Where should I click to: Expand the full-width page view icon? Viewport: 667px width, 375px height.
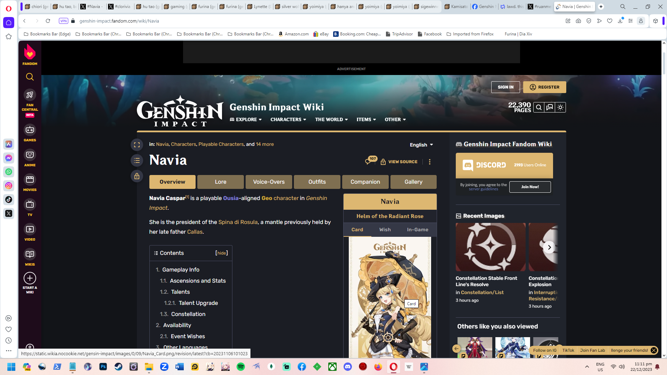(137, 145)
